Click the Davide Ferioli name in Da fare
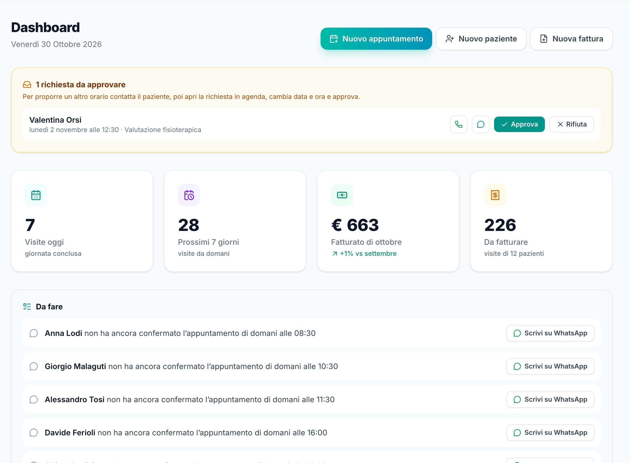The width and height of the screenshot is (630, 463). click(x=70, y=432)
